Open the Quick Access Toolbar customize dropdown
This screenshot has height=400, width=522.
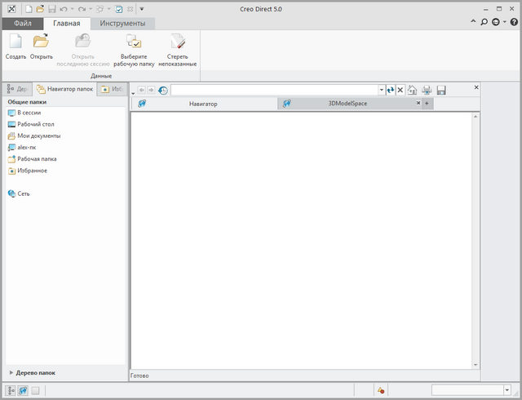pos(141,8)
